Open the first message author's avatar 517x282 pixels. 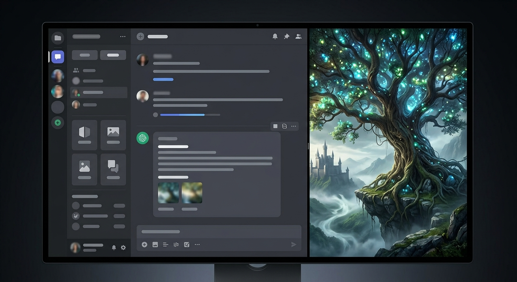click(142, 60)
